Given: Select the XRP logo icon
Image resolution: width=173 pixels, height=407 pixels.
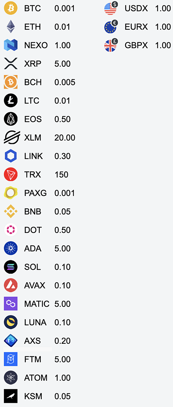Looking at the screenshot, I should (11, 64).
